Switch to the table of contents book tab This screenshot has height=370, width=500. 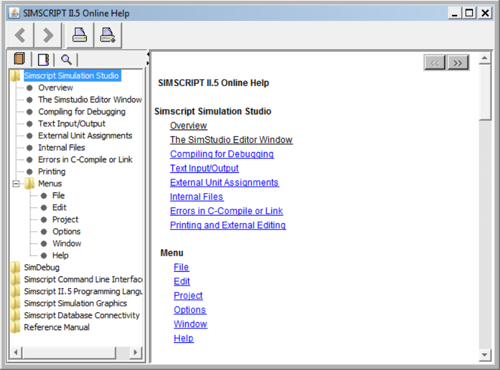click(20, 59)
